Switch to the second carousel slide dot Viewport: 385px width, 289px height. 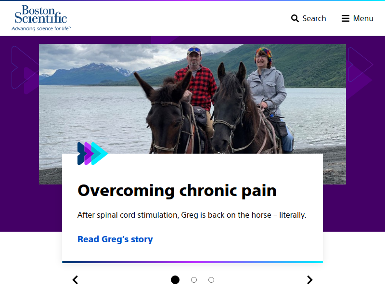click(194, 280)
